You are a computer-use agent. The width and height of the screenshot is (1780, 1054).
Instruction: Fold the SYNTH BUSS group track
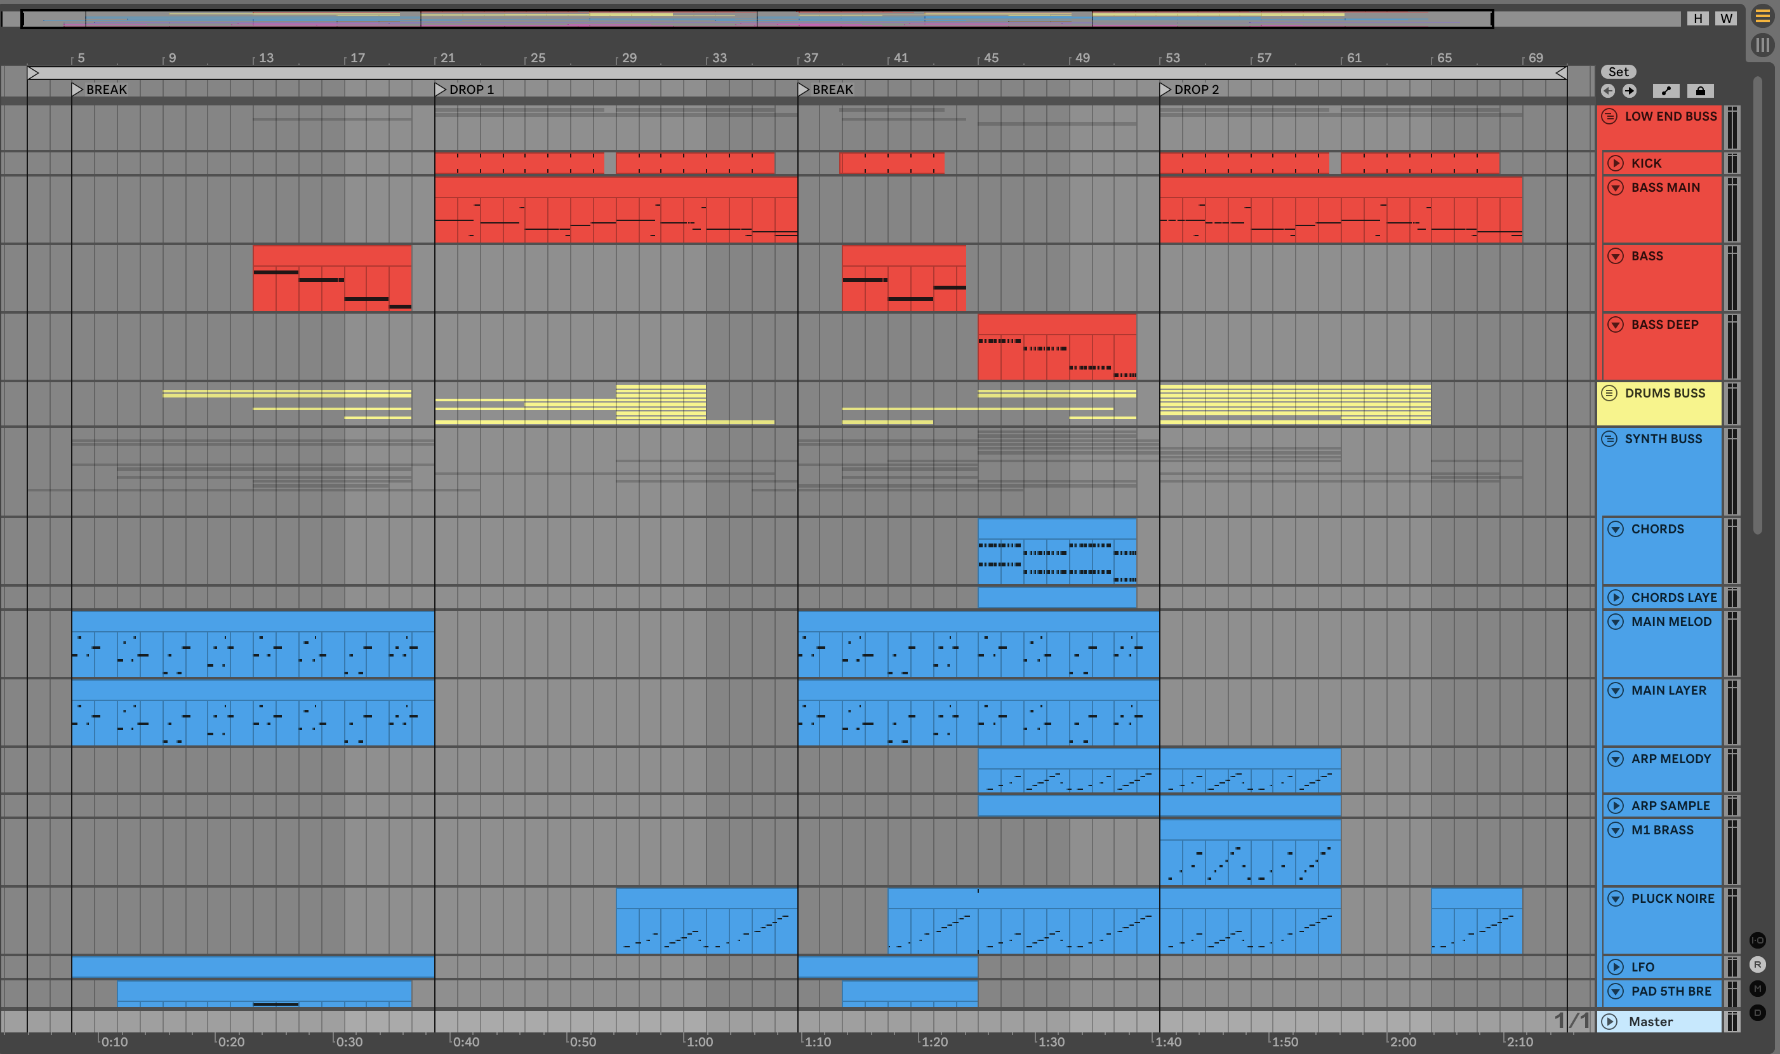coord(1610,439)
